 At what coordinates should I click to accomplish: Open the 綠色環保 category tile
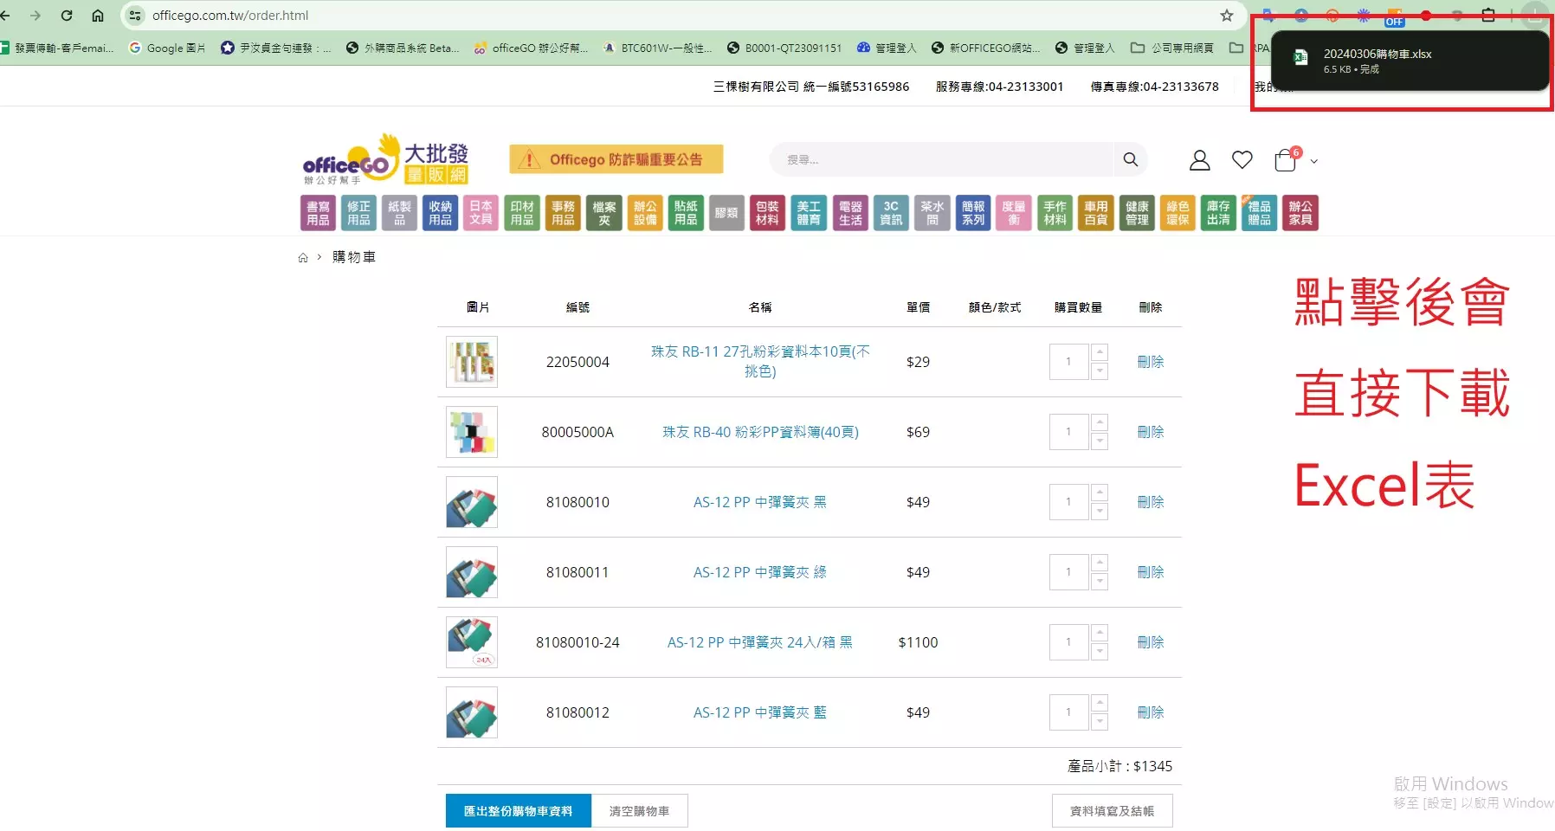pyautogui.click(x=1178, y=213)
